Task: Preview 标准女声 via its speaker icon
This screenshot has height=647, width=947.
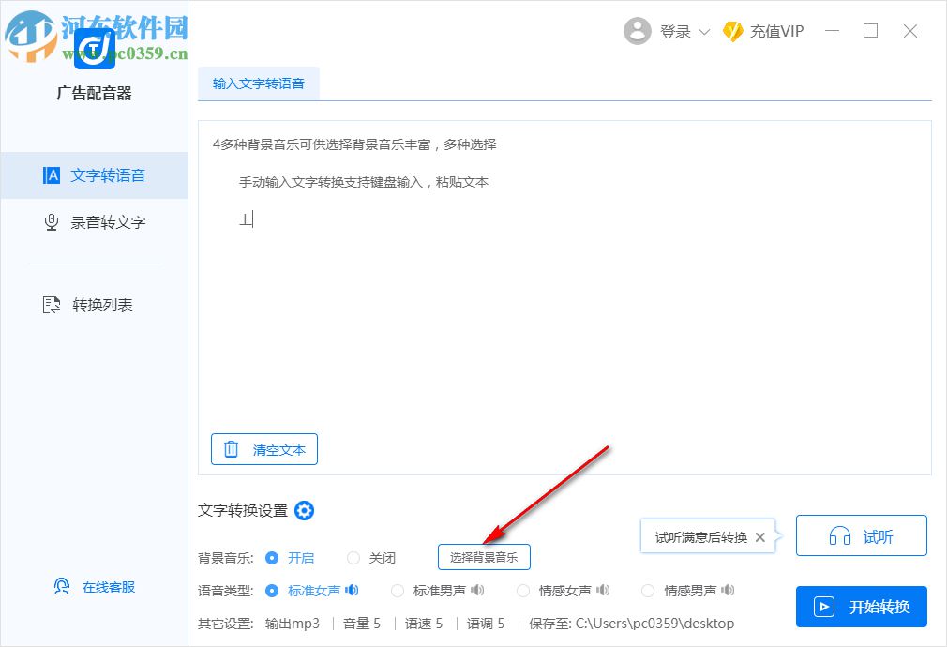Action: pyautogui.click(x=352, y=590)
